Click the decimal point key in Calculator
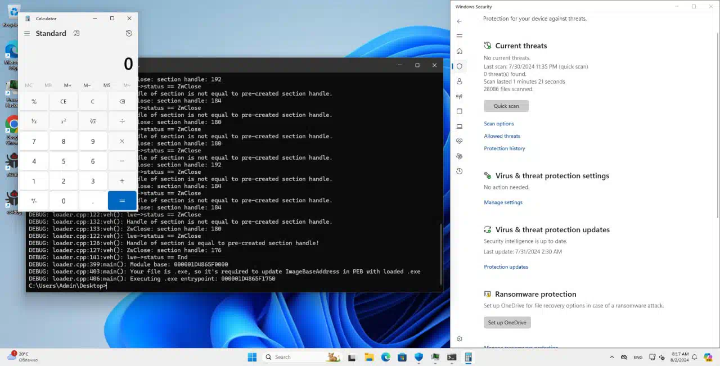This screenshot has width=720, height=366. coord(93,201)
